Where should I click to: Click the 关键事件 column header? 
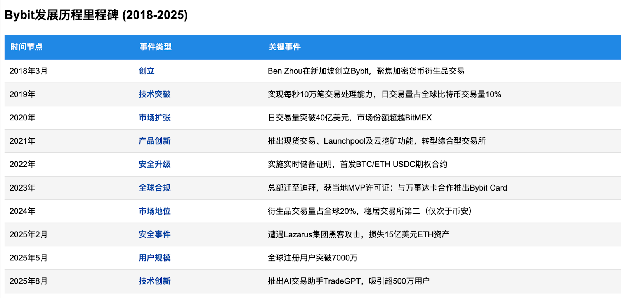(284, 47)
